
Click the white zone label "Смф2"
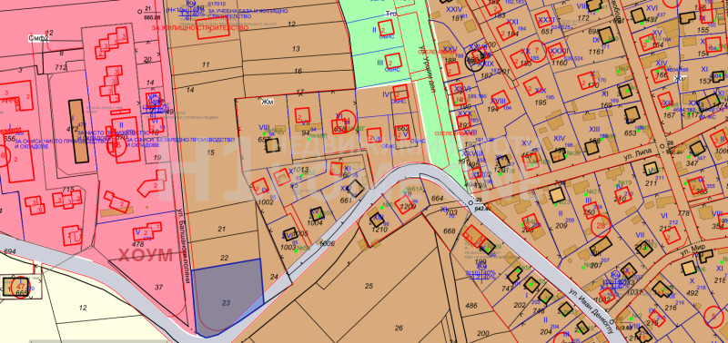pos(38,38)
